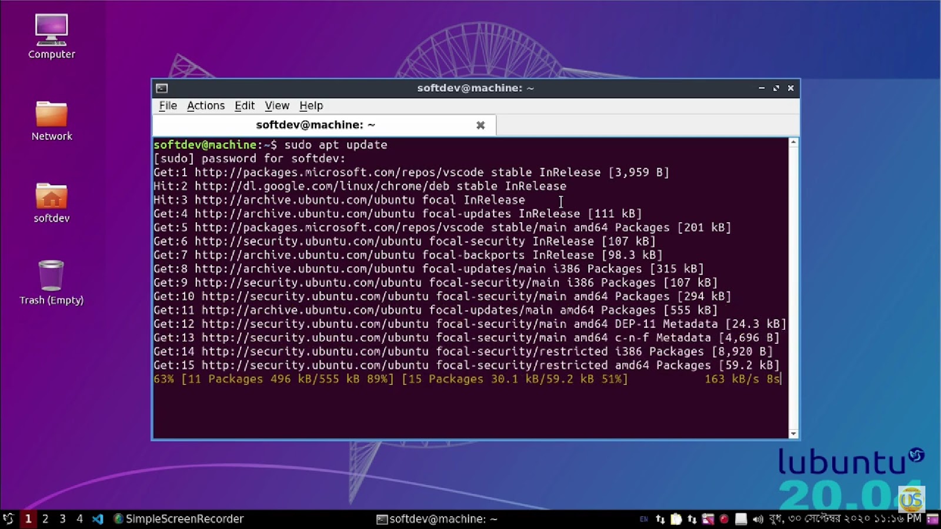
Task: Click the Get:1 packages.microsoft.com vscode InRelease line
Action: [411, 172]
